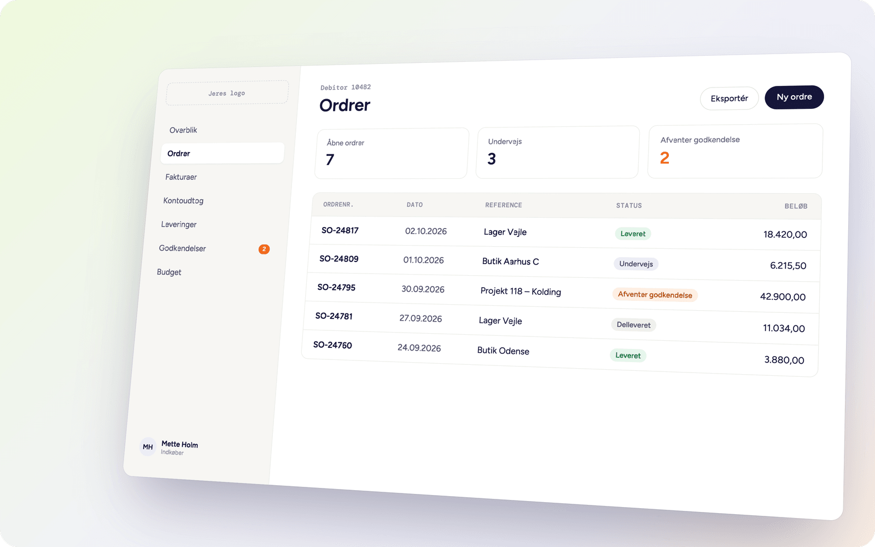Open the Afventer godkendelse summary card
The image size is (875, 547).
(735, 151)
